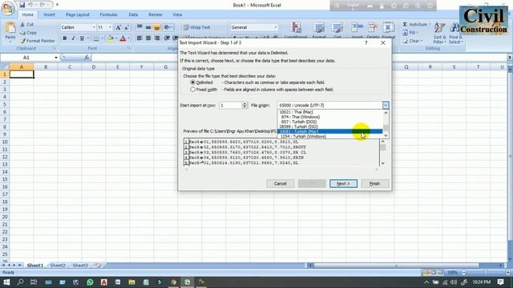Click the Clear eraser icon
Image resolution: width=513 pixels, height=288 pixels.
click(x=405, y=41)
